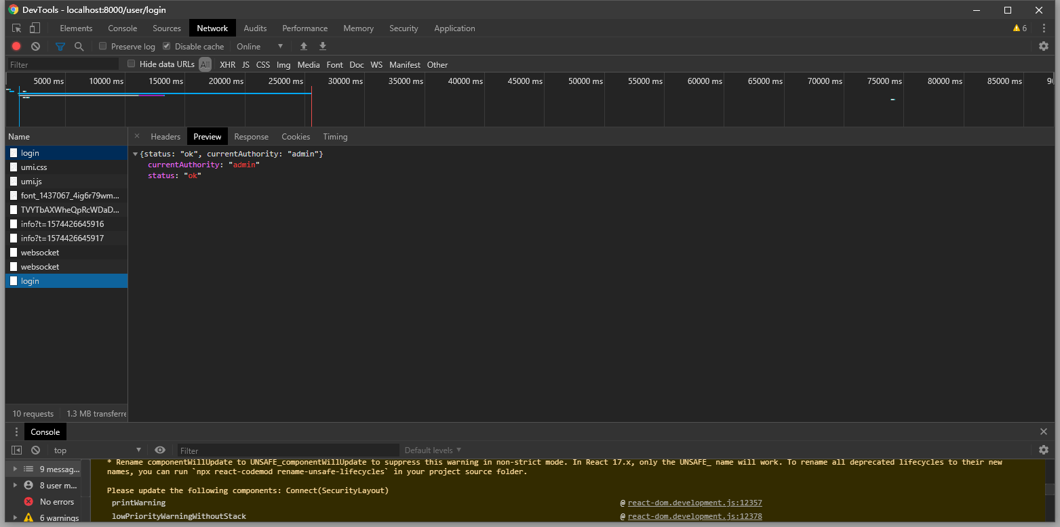The height and width of the screenshot is (527, 1060).
Task: Select the info?t=1574426645916 request
Action: pyautogui.click(x=66, y=224)
